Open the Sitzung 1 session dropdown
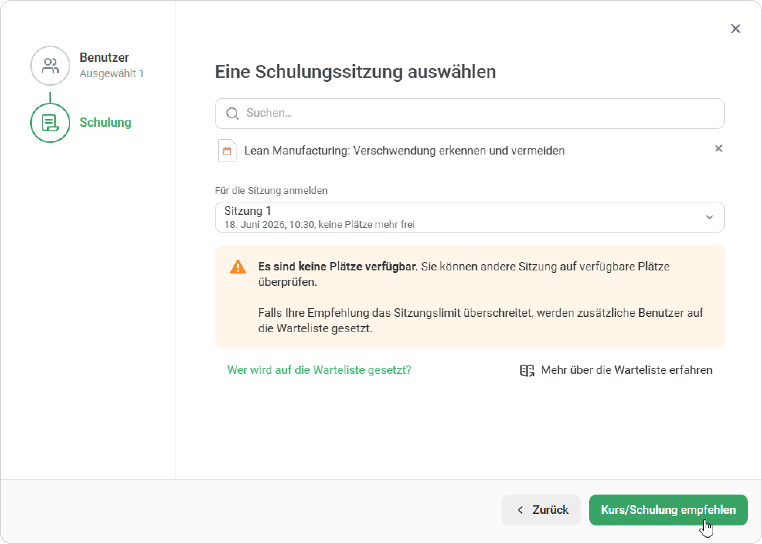This screenshot has width=762, height=544. [x=469, y=217]
